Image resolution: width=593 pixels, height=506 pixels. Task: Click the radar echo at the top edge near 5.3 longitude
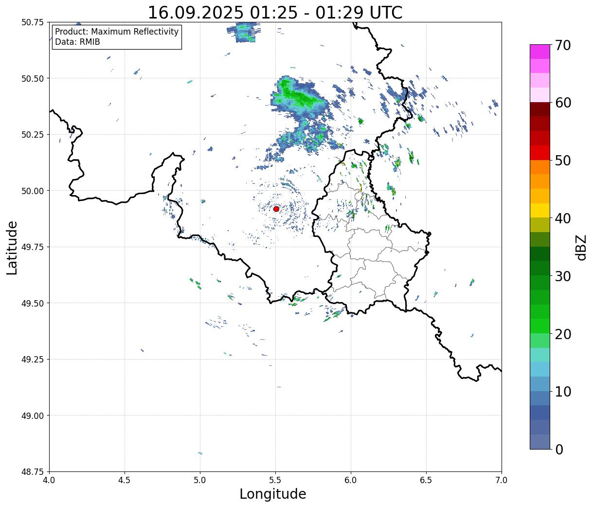pos(243,32)
